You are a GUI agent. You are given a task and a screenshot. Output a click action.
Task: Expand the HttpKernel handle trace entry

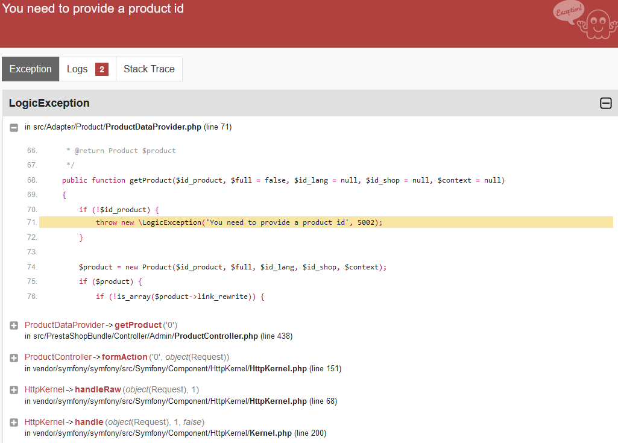point(14,423)
